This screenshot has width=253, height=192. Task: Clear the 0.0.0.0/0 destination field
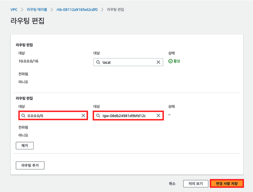pyautogui.click(x=83, y=115)
